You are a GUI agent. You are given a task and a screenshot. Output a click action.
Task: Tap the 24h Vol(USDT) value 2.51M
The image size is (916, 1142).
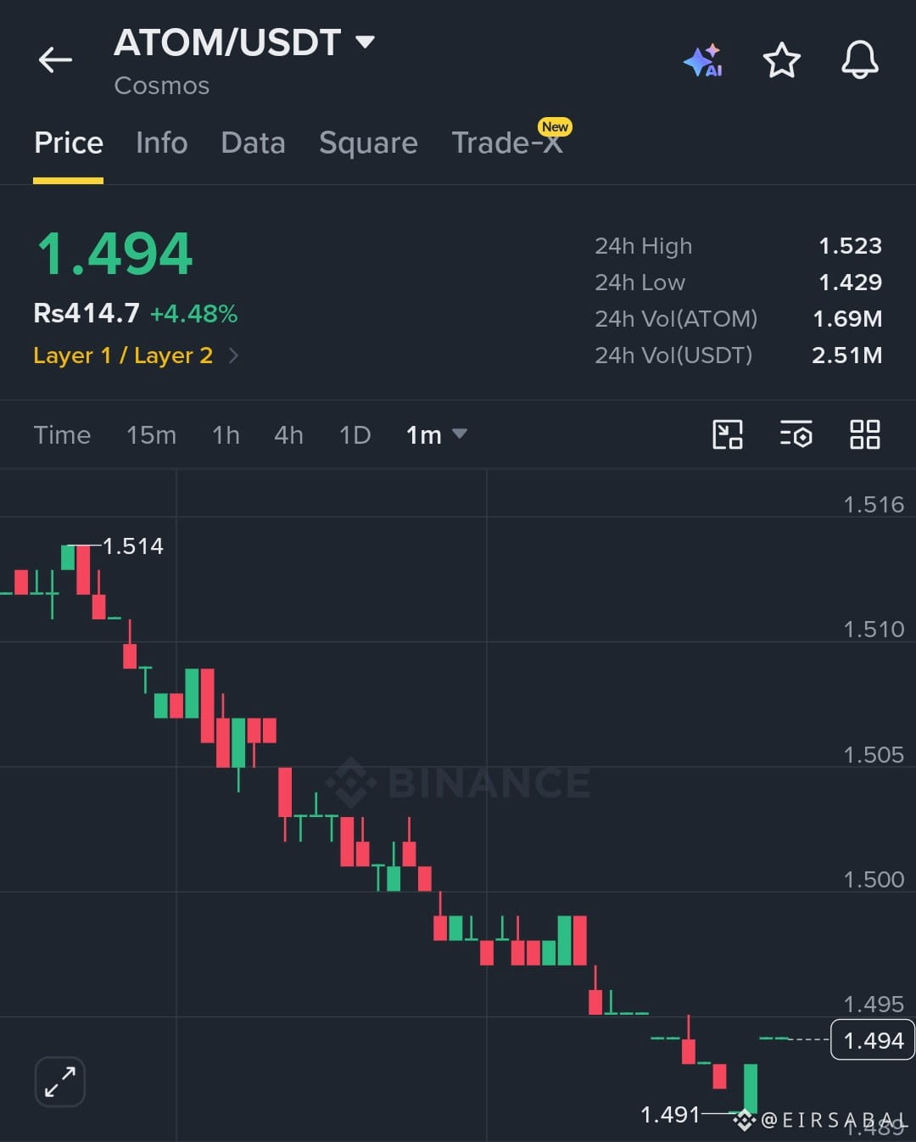point(846,355)
